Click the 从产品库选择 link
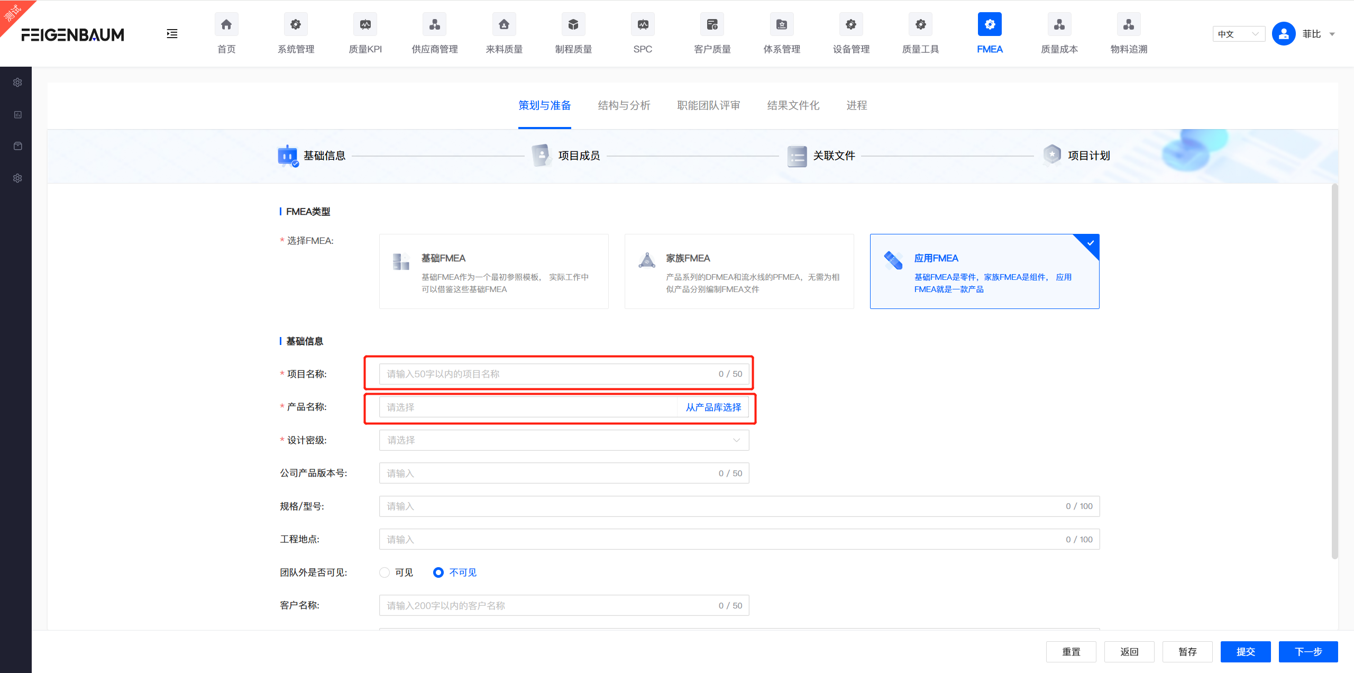This screenshot has height=673, width=1354. 713,407
